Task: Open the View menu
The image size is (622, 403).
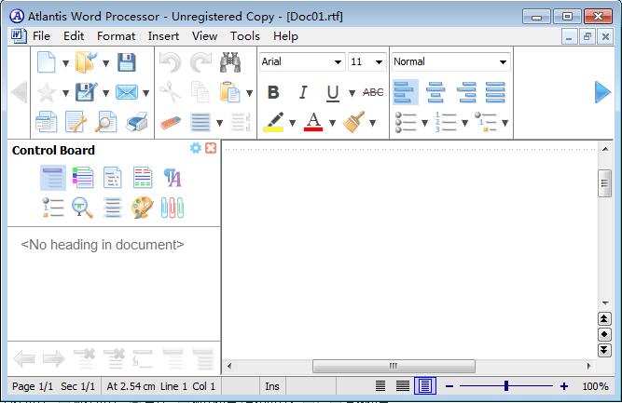Action: [204, 36]
